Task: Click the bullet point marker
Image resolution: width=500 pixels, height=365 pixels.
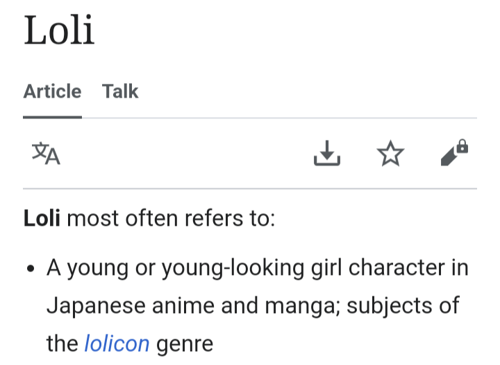Action: [31, 269]
